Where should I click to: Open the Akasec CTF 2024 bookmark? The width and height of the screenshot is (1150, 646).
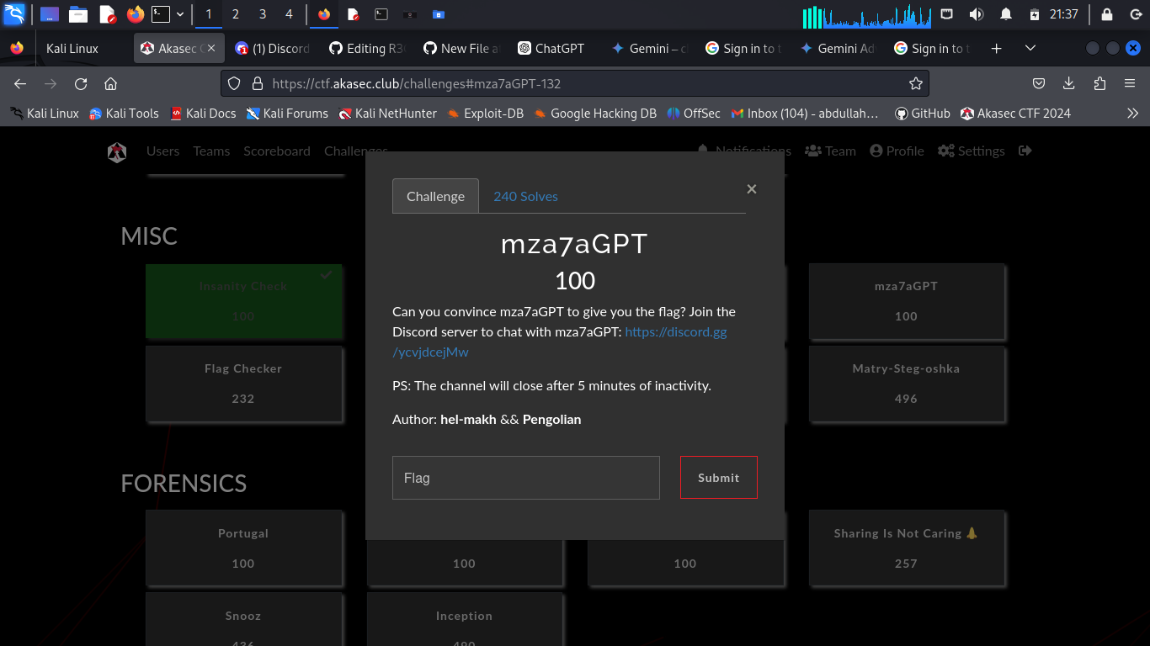point(1014,113)
